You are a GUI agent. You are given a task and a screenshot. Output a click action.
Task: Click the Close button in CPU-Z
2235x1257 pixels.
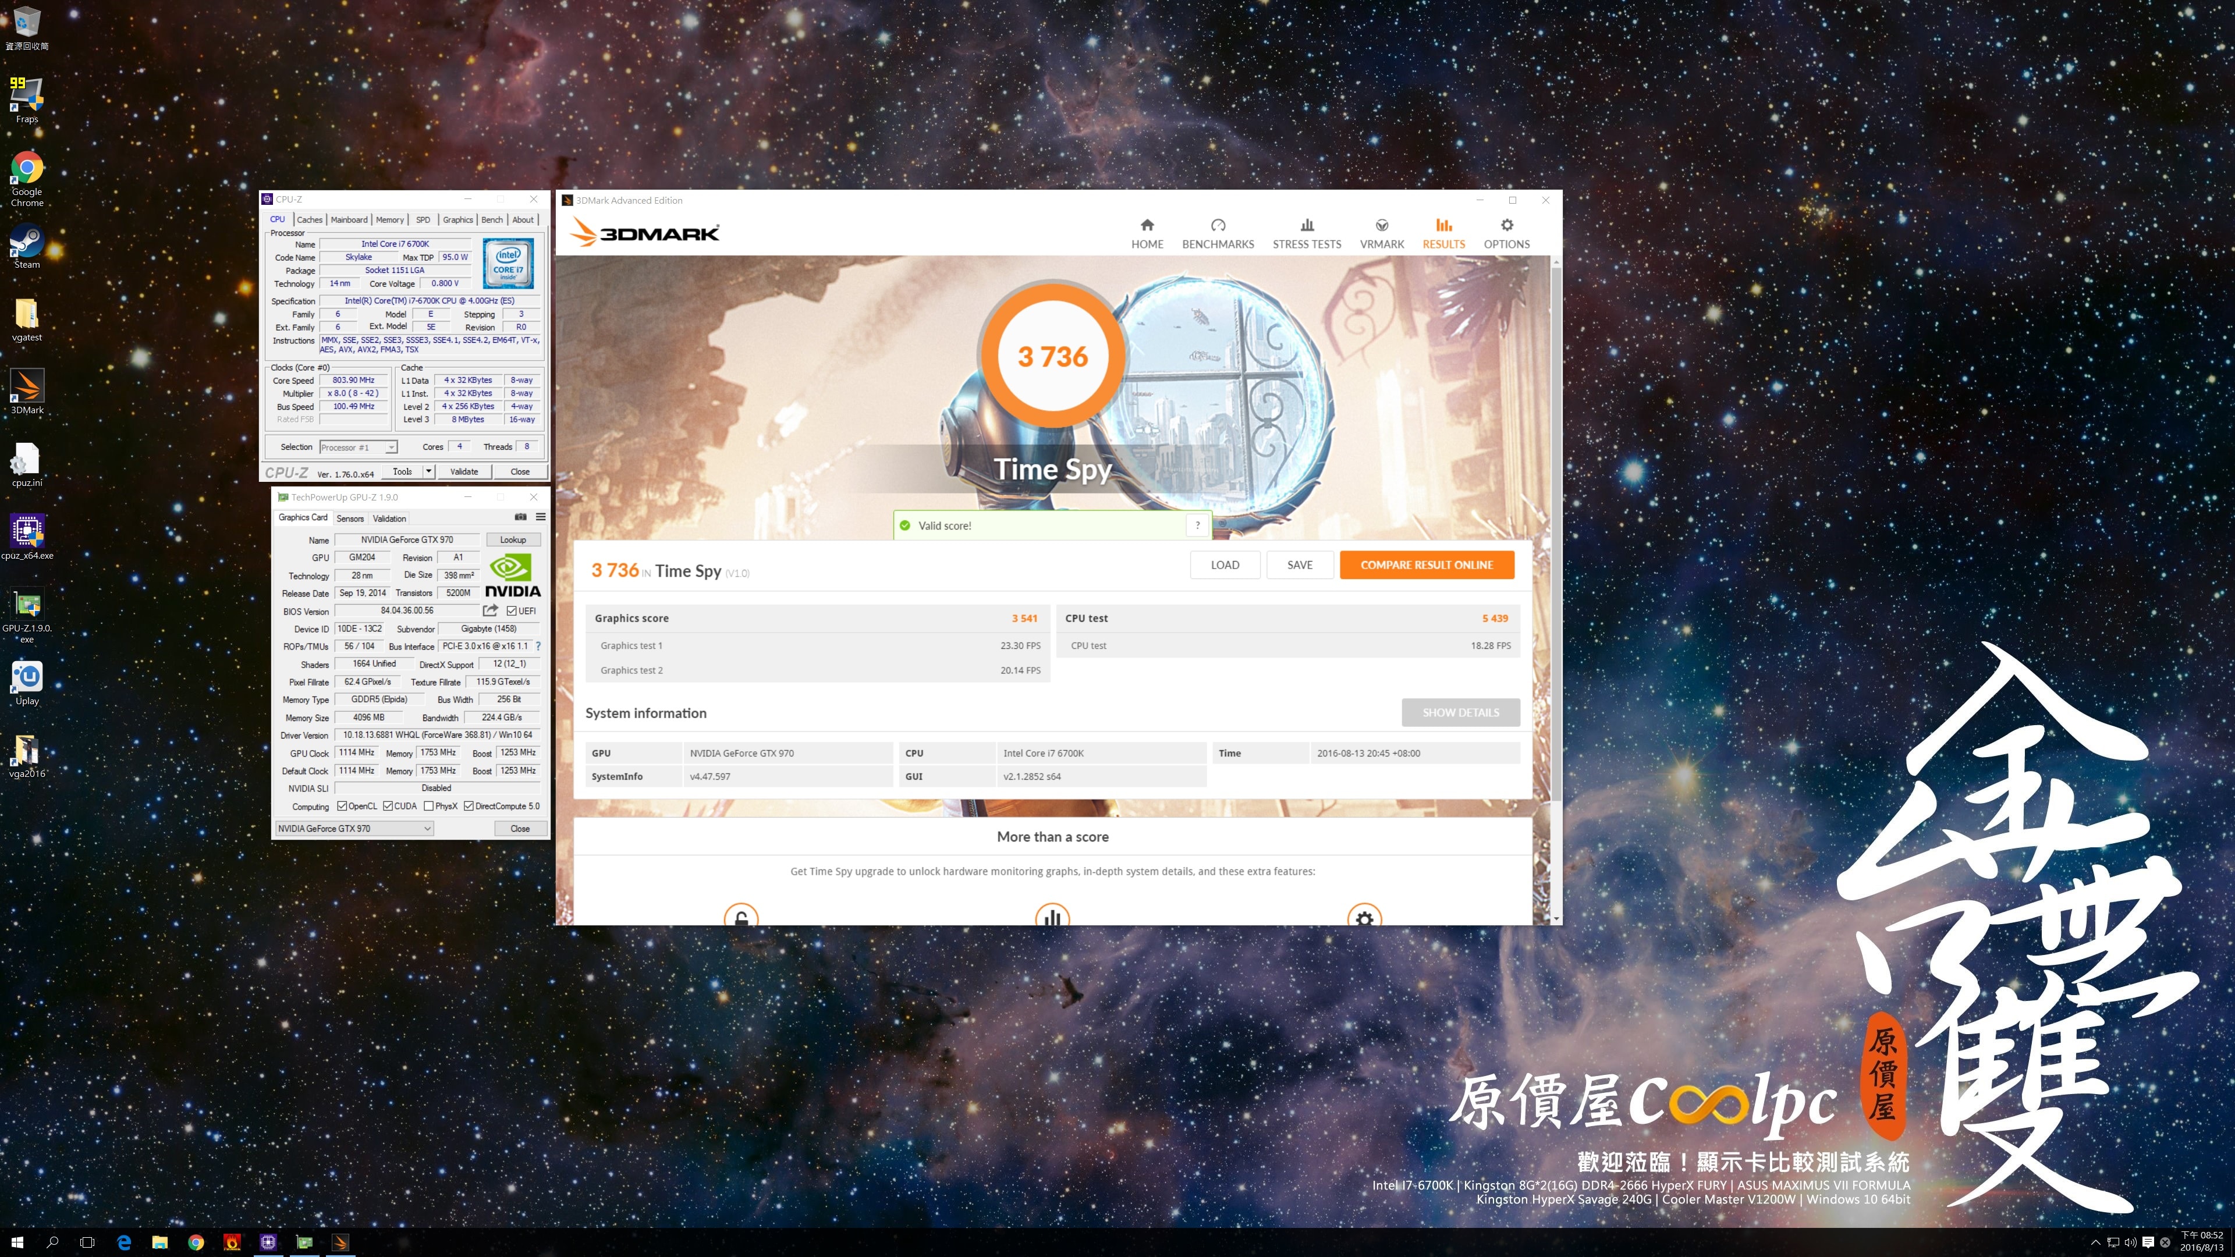click(x=520, y=471)
